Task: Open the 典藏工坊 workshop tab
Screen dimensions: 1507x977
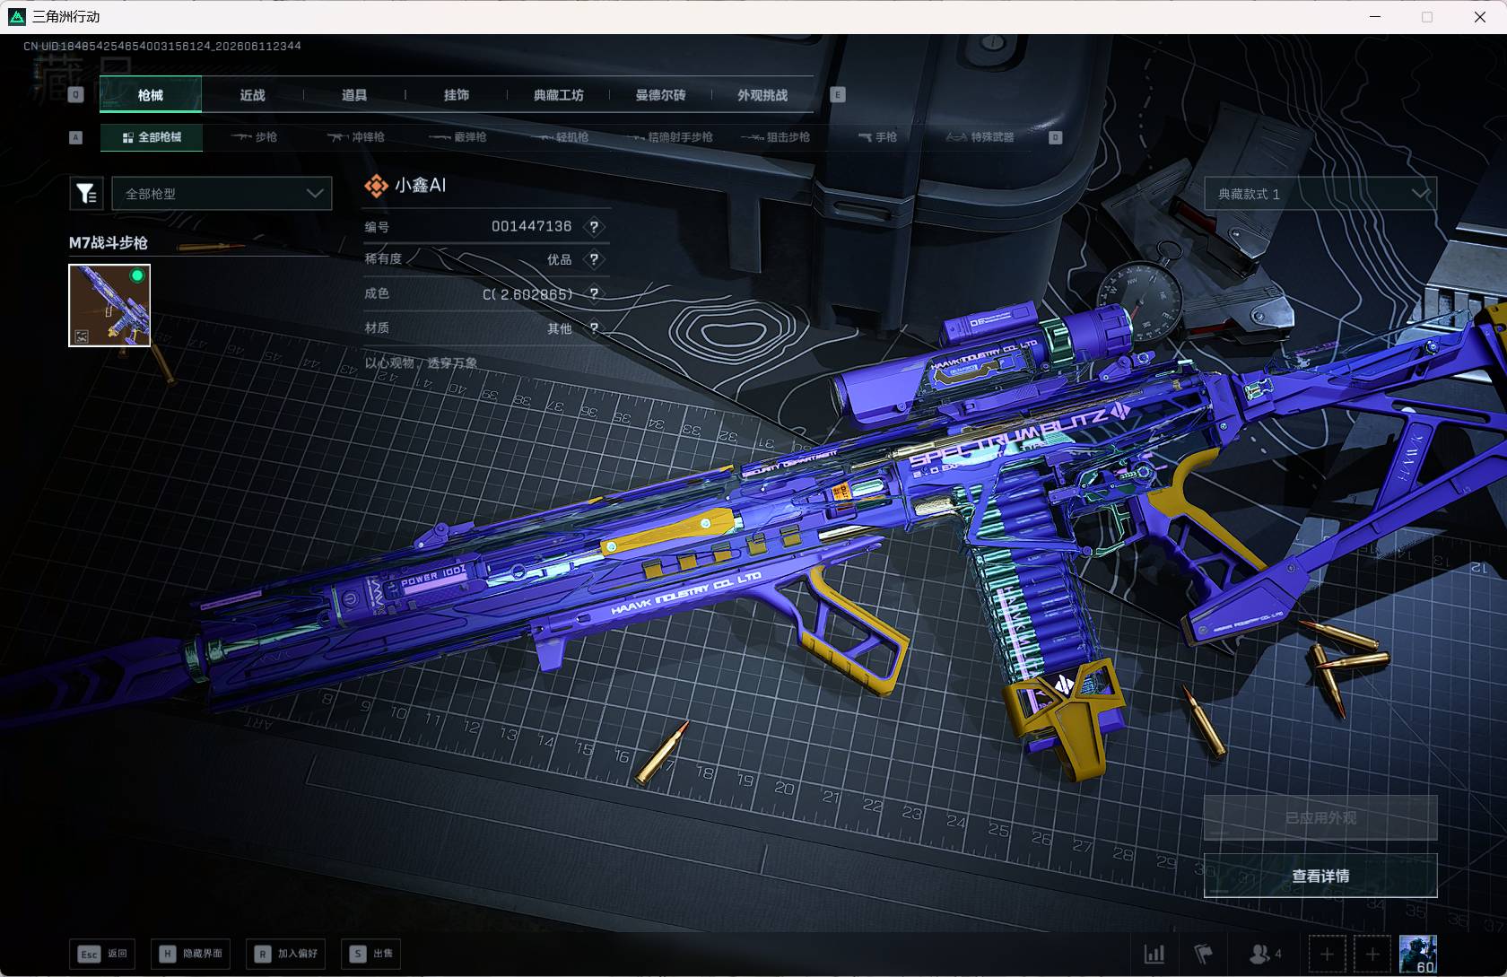Action: coord(558,94)
